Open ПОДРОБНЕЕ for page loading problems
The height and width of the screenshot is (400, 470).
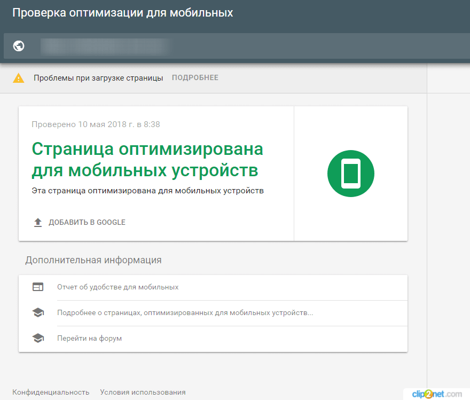click(x=195, y=78)
